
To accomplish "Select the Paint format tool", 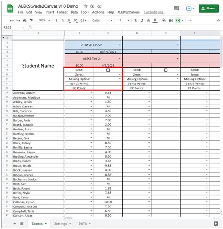I will [31, 20].
